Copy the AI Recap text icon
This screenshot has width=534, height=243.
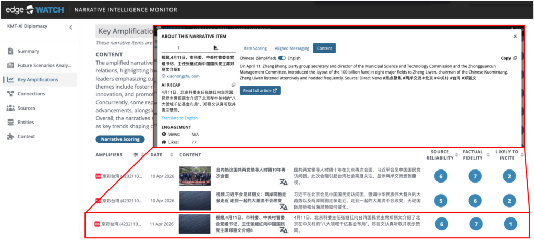pos(233,85)
